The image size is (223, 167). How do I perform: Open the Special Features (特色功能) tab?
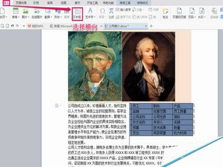tap(108, 3)
